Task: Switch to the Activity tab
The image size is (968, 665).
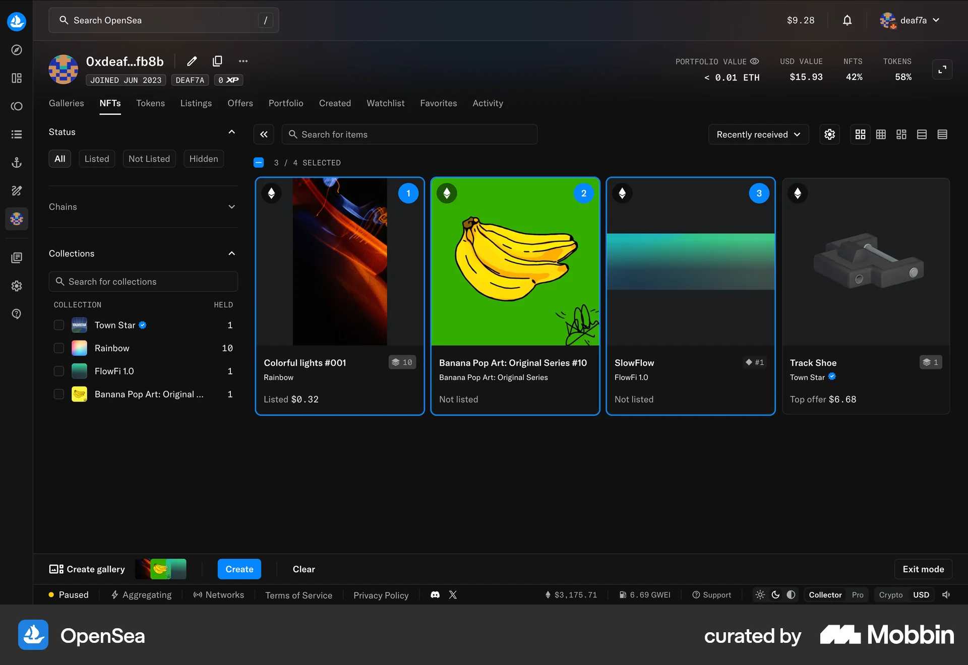Action: click(488, 103)
